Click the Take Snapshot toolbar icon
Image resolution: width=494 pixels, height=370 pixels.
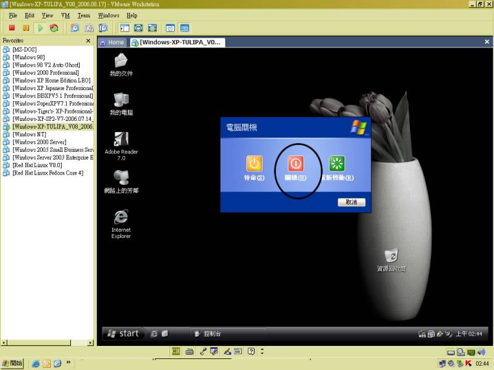[x=75, y=28]
